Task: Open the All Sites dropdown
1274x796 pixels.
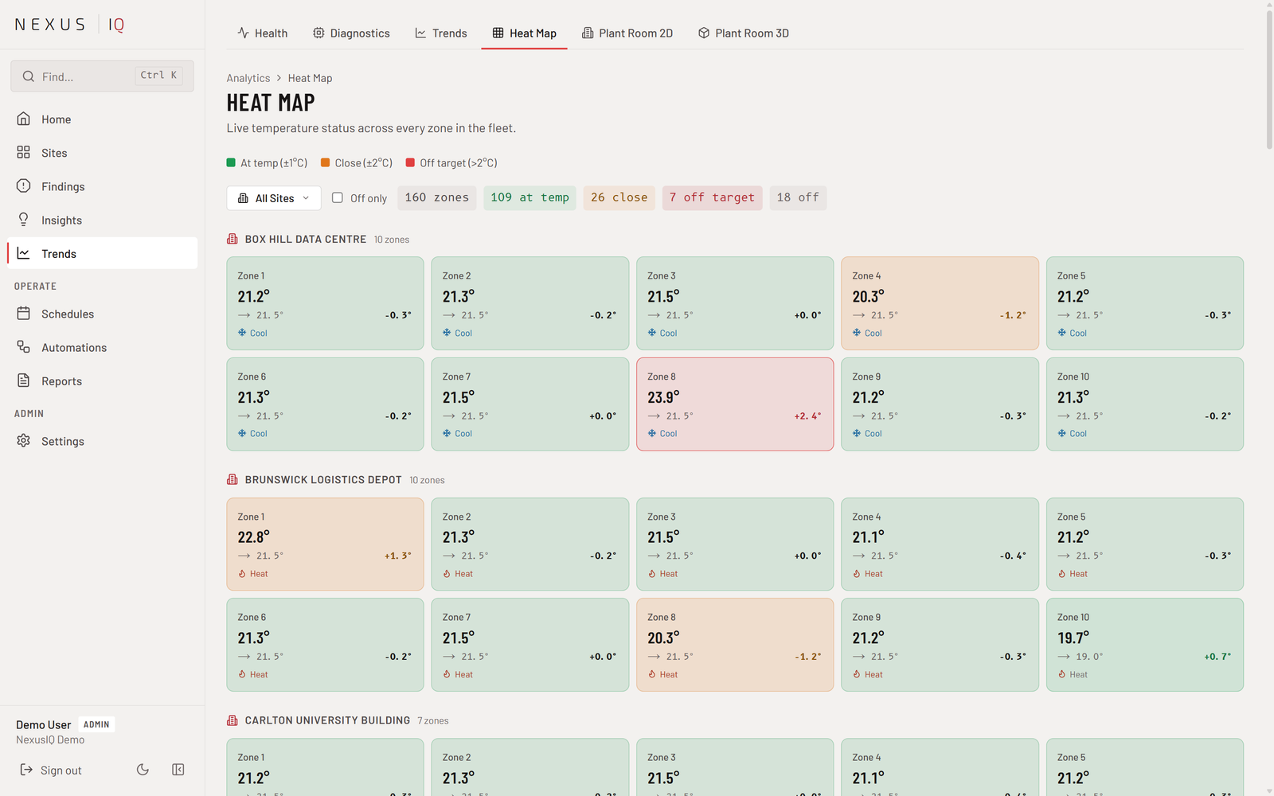Action: 274,198
